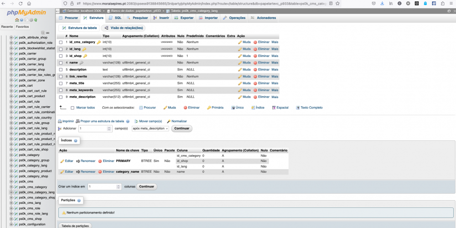Check the id_lang column checkbox
Viewport: 456px width, 228px height.
pyautogui.click(x=61, y=49)
